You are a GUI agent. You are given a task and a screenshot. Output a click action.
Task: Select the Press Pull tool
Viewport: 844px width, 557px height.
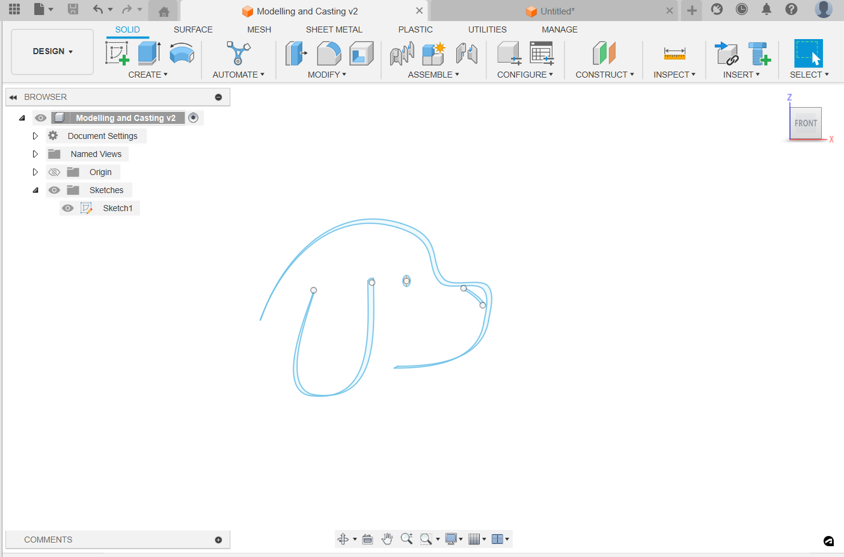[296, 53]
